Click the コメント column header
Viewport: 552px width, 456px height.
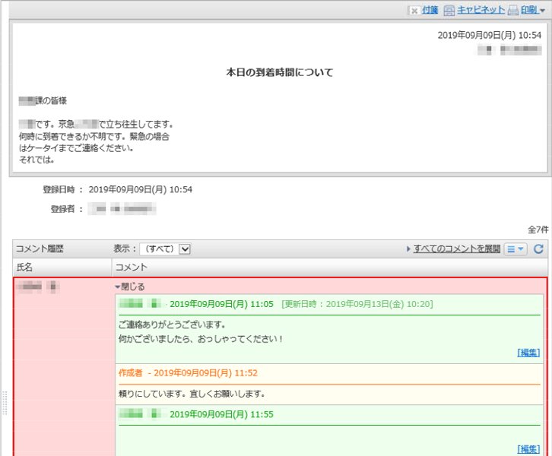click(131, 267)
